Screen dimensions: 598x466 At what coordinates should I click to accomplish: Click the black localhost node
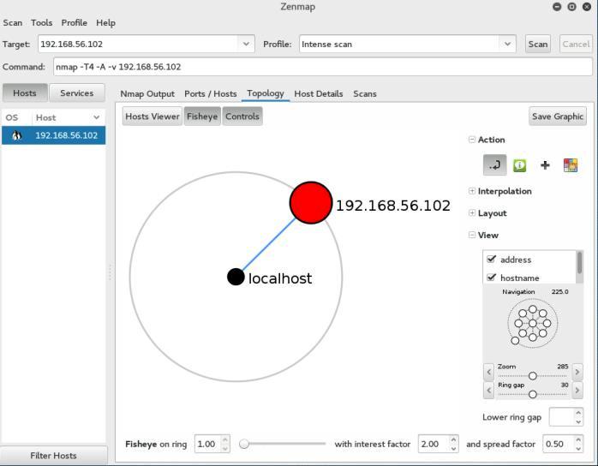[x=236, y=277]
